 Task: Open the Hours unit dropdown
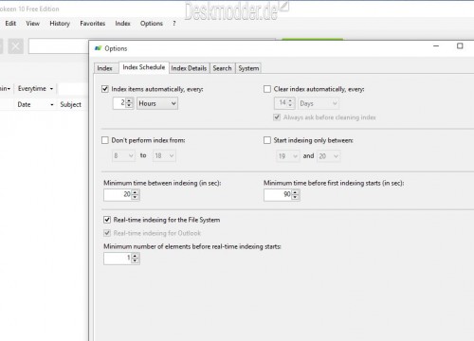pyautogui.click(x=157, y=103)
